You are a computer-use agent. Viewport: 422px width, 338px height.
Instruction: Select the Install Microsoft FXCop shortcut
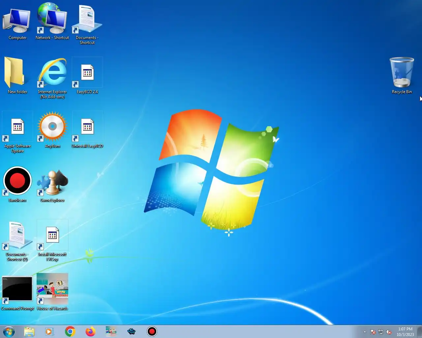pos(52,241)
